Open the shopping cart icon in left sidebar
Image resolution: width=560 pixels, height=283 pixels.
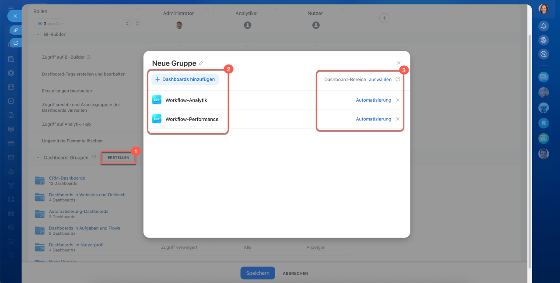11,241
